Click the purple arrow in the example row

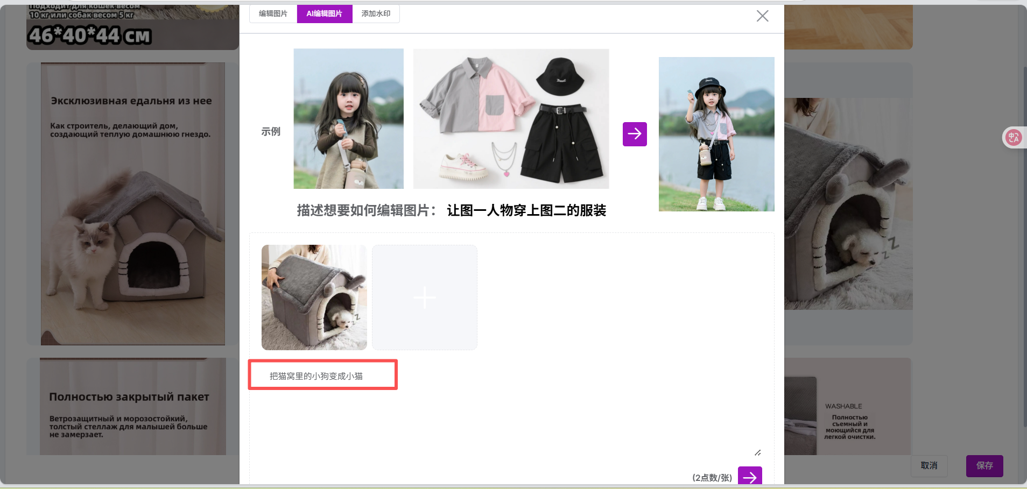pyautogui.click(x=635, y=134)
